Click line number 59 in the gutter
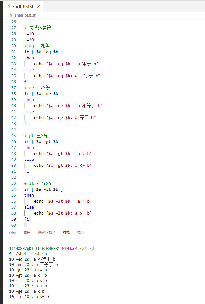The height and width of the screenshot is (304, 205). click(x=14, y=219)
